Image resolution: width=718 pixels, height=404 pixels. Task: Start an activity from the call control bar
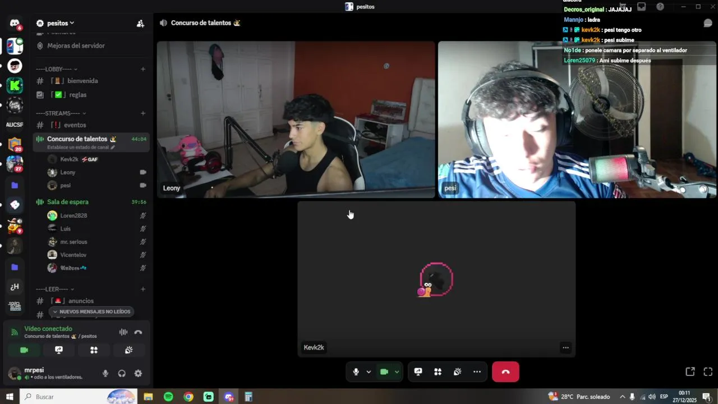tap(438, 371)
